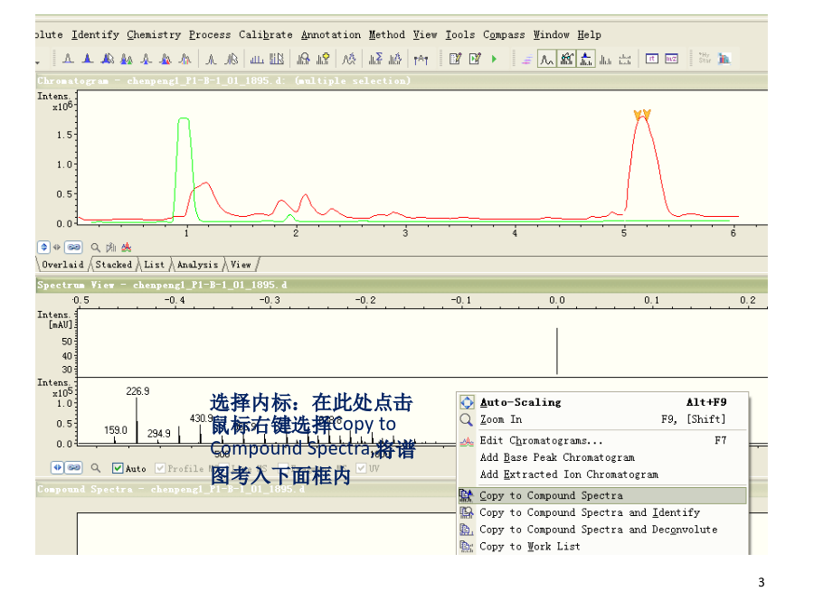This screenshot has width=814, height=610.
Task: Open the Process menu
Action: (x=210, y=34)
